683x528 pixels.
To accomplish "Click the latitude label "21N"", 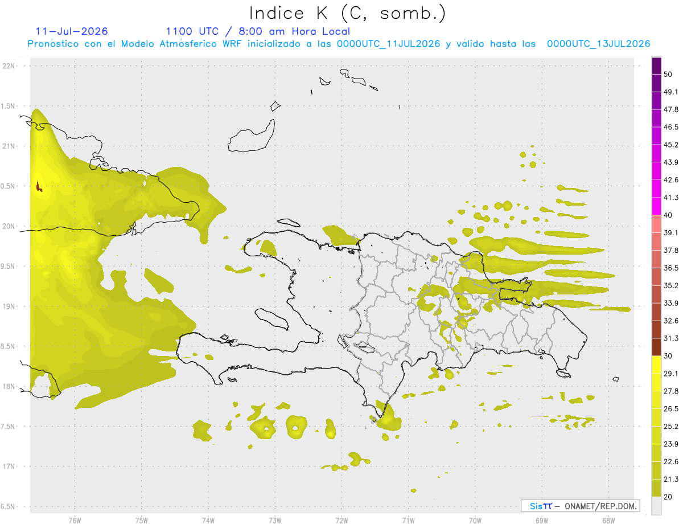I will (9, 146).
